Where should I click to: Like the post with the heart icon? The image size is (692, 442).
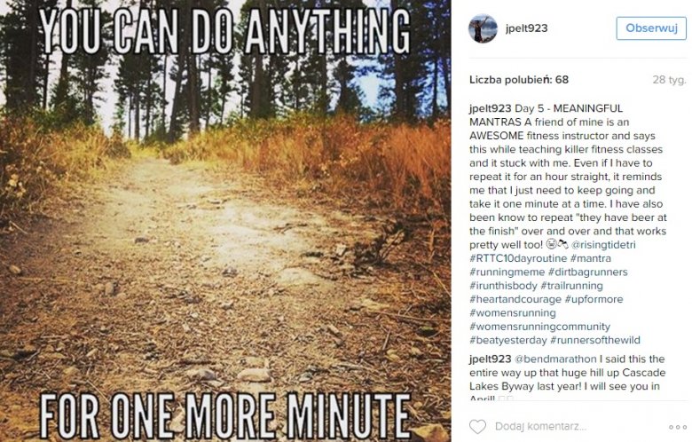coord(479,426)
